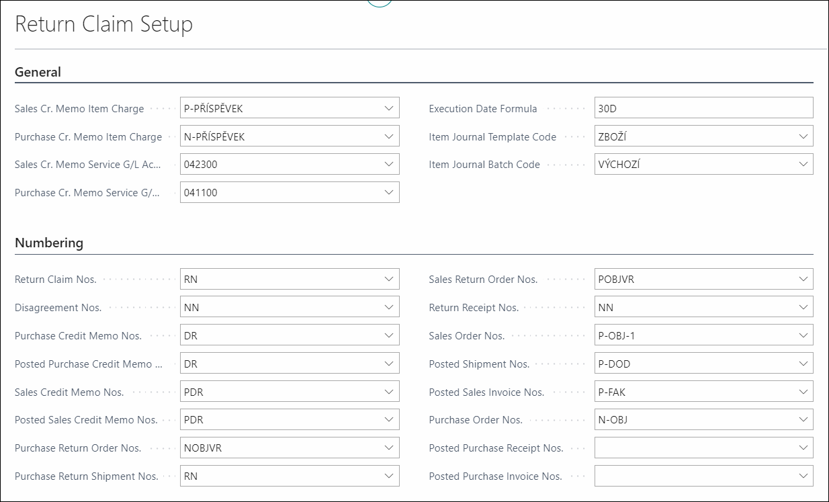Image resolution: width=829 pixels, height=502 pixels.
Task: Click the Sales Order Nos. label
Action: pos(467,335)
